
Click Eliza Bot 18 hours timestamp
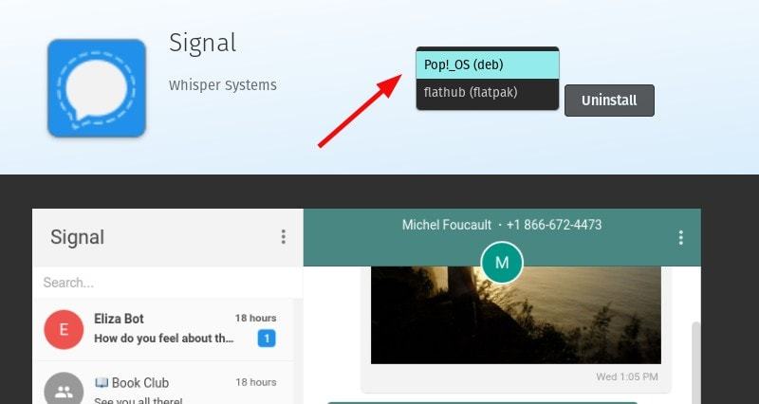coord(255,318)
